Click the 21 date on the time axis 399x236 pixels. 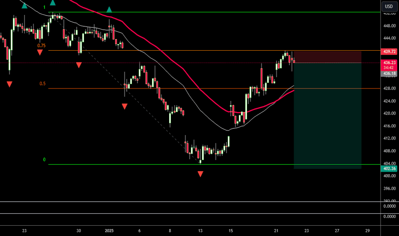(276, 231)
